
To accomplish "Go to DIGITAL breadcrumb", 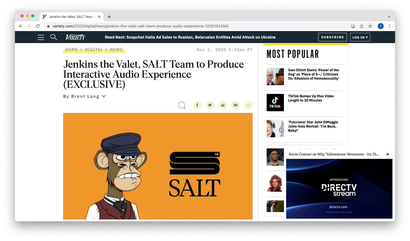I will (x=94, y=50).
